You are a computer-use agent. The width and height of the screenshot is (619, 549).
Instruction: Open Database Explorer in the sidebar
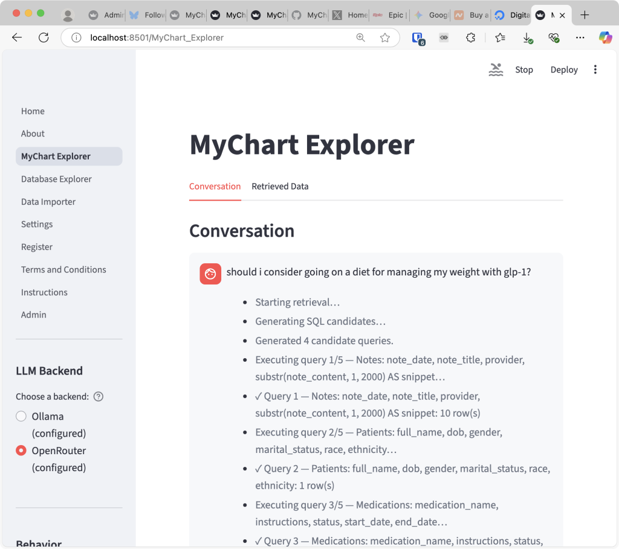coord(56,179)
